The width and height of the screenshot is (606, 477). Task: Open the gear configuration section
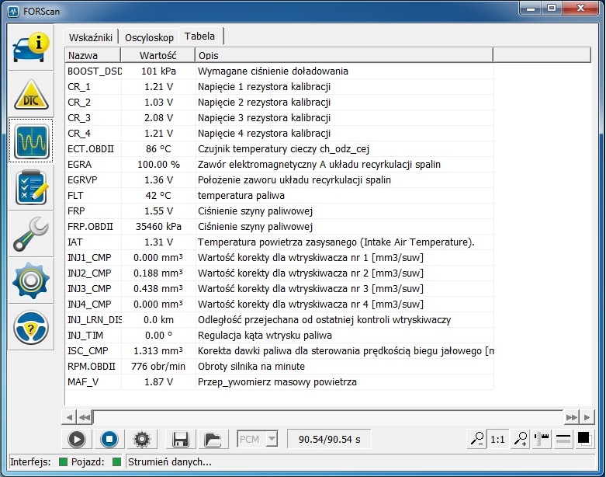(x=33, y=281)
